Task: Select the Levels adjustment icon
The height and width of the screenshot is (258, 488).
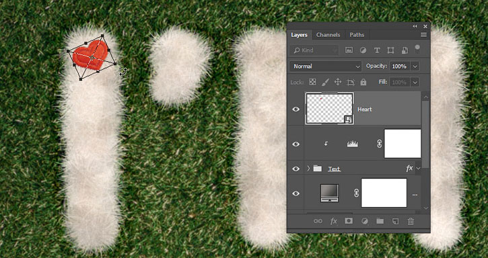Action: [x=352, y=144]
